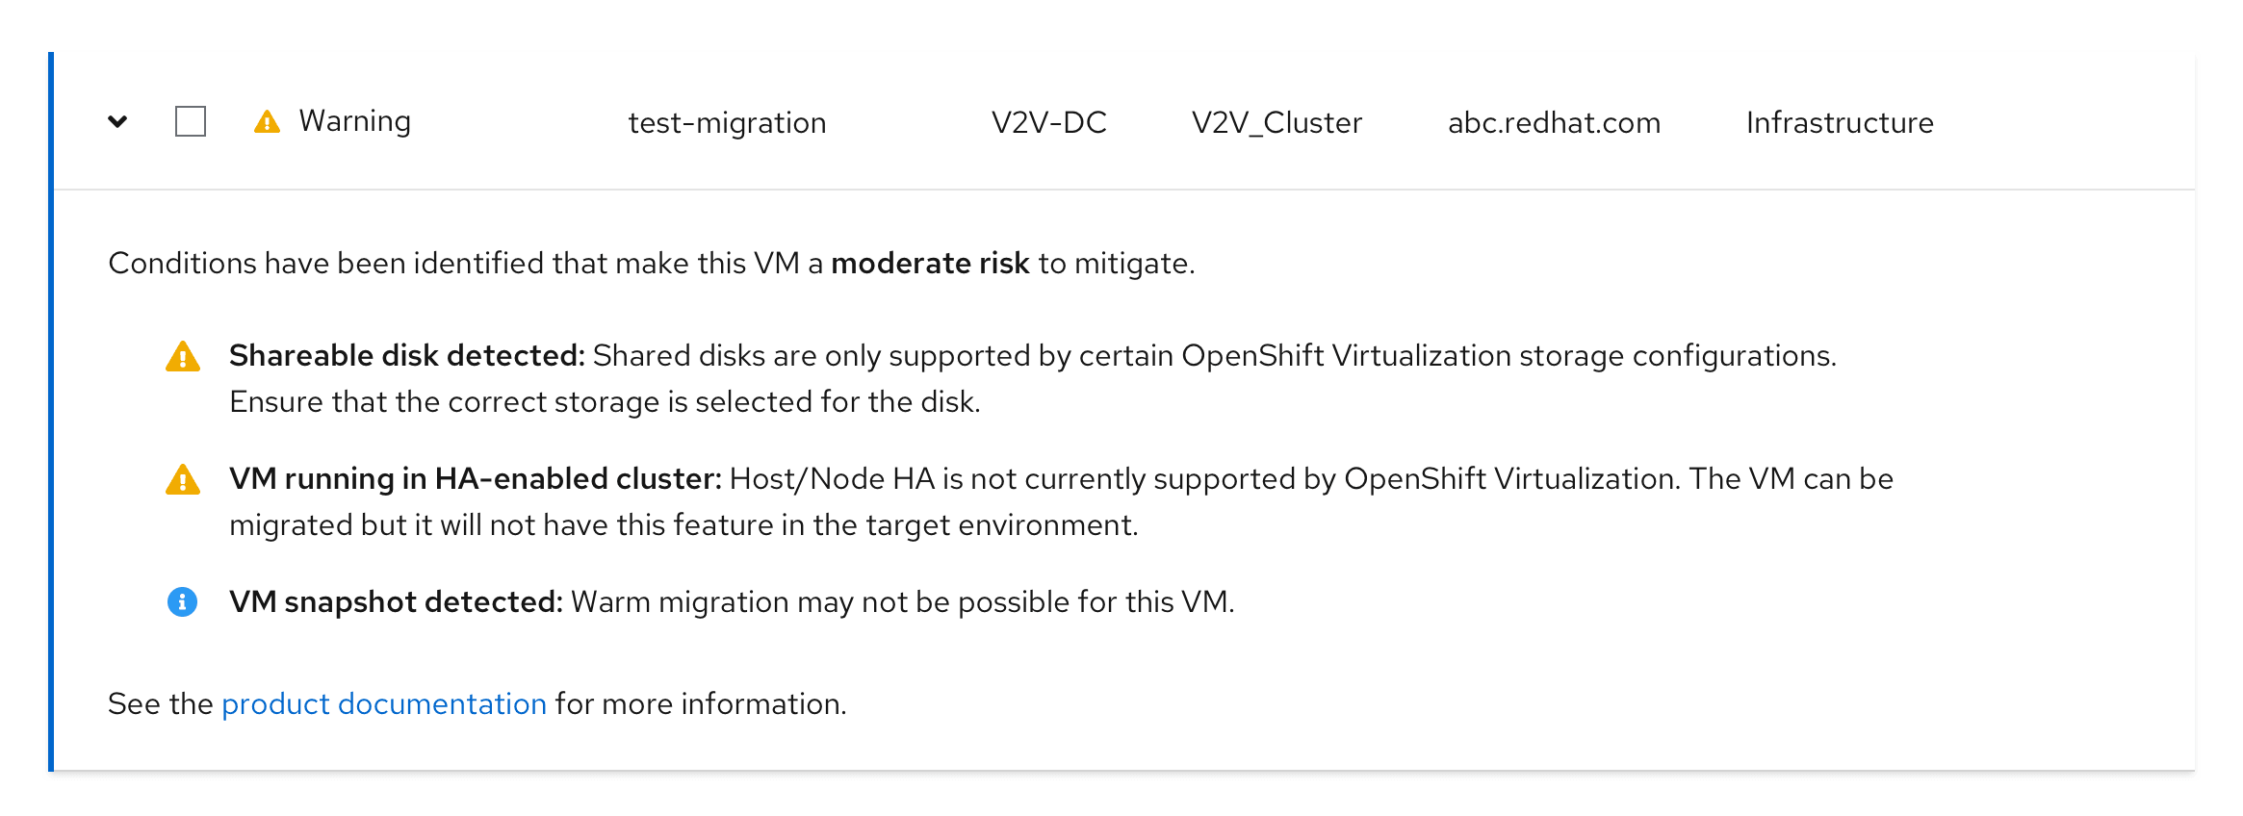The width and height of the screenshot is (2243, 816).
Task: Click the Warm migration message text
Action: (902, 602)
